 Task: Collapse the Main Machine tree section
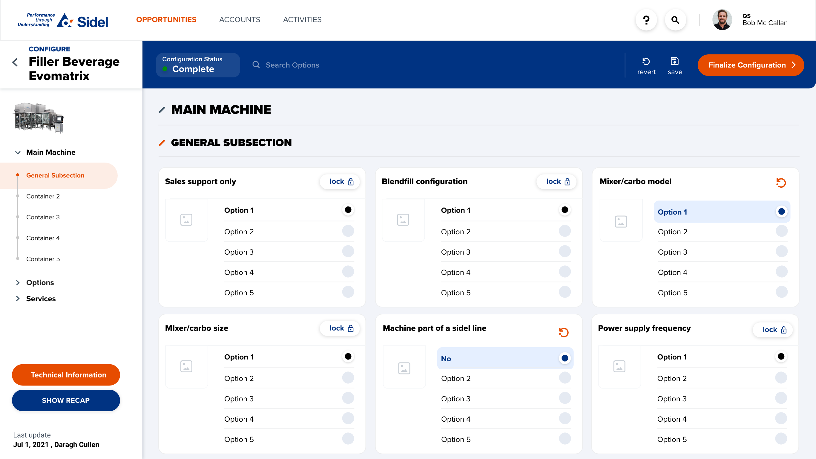18,152
